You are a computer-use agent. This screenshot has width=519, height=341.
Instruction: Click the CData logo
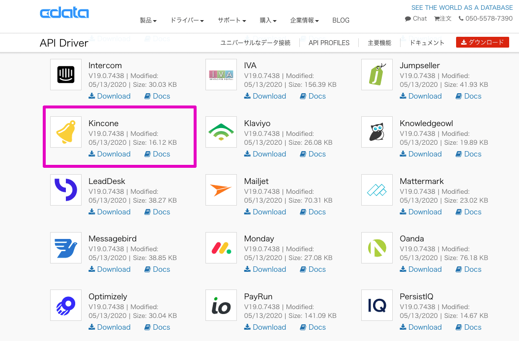[x=64, y=13]
